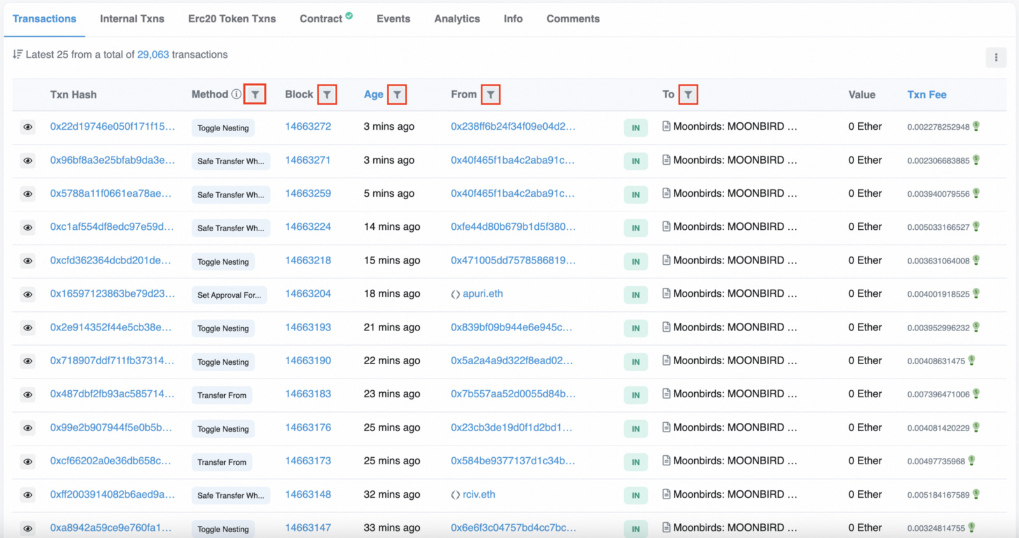This screenshot has width=1019, height=538.
Task: Switch to the Internal Txns tab
Action: click(x=132, y=19)
